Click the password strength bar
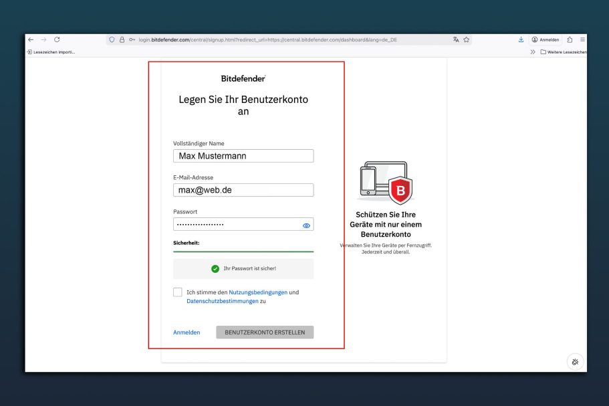This screenshot has width=609, height=406. 243,251
